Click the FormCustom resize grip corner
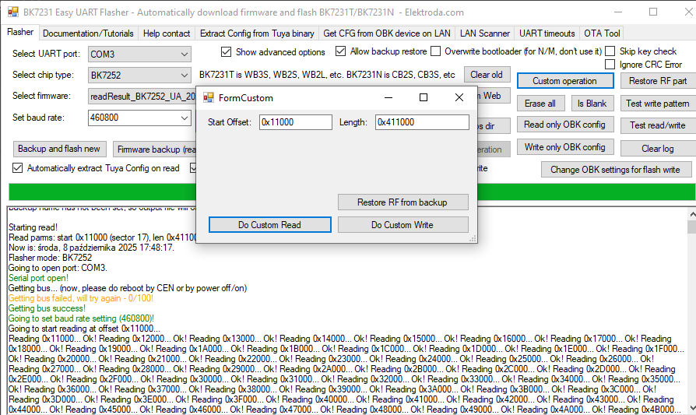Image resolution: width=696 pixels, height=415 pixels. (473, 239)
